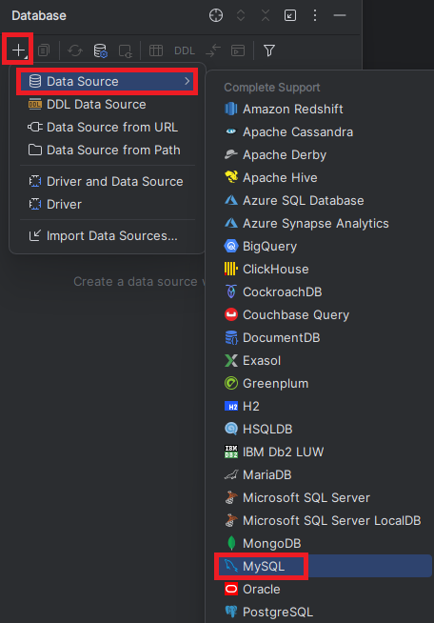The width and height of the screenshot is (434, 623).
Task: Select Greenplum data source
Action: [x=324, y=383]
